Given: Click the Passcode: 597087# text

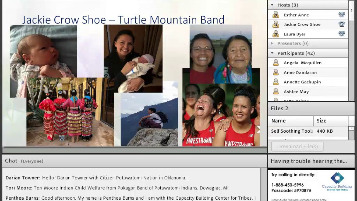Looking at the screenshot, I should pos(291,190).
